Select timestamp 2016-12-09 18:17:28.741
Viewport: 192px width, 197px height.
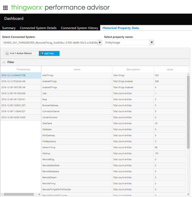(x=21, y=100)
